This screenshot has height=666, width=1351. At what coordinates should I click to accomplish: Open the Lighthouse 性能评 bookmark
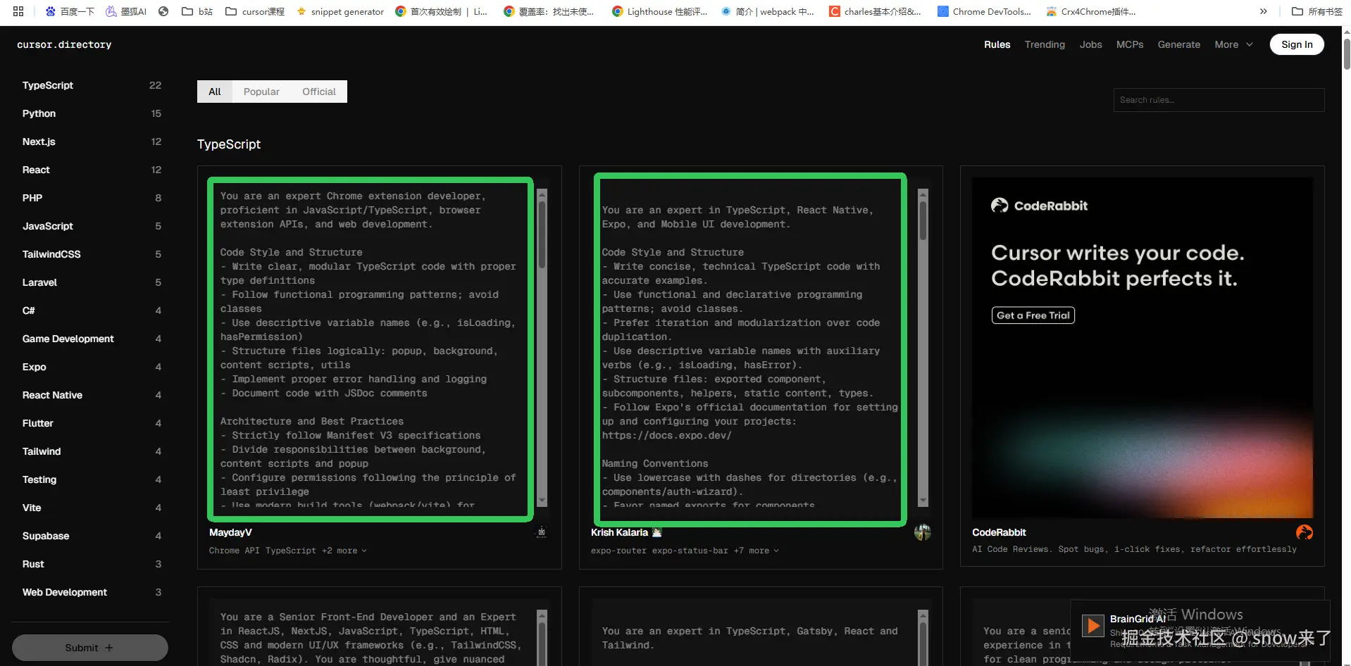pyautogui.click(x=659, y=11)
